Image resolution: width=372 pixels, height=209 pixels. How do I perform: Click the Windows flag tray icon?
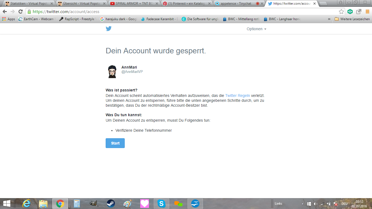[309, 204]
